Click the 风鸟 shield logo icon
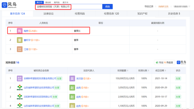The image size is (194, 109). pyautogui.click(x=5, y=5)
